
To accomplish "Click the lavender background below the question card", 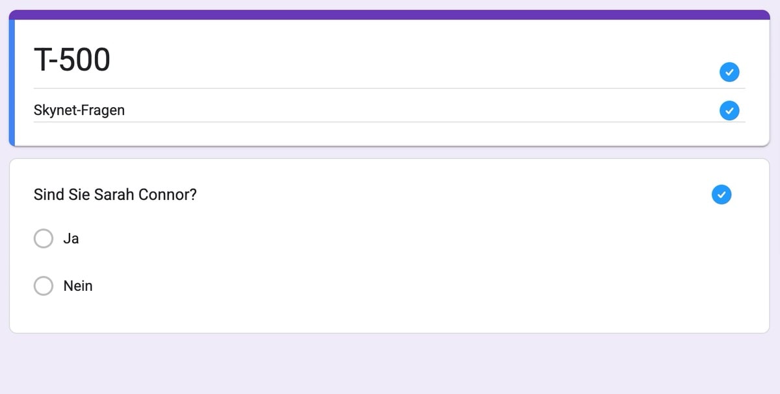I will [390, 365].
